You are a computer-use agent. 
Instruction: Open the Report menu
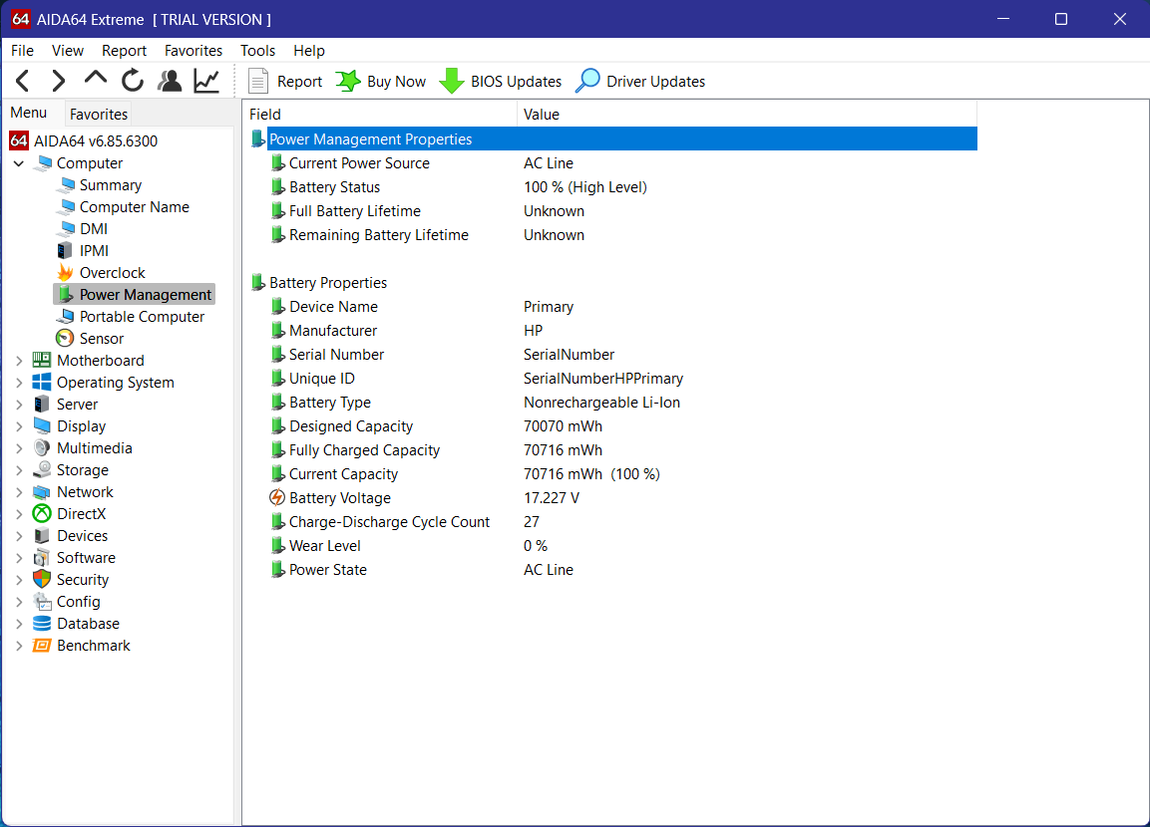point(124,51)
